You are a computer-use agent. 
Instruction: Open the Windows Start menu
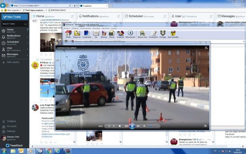pos(4,151)
